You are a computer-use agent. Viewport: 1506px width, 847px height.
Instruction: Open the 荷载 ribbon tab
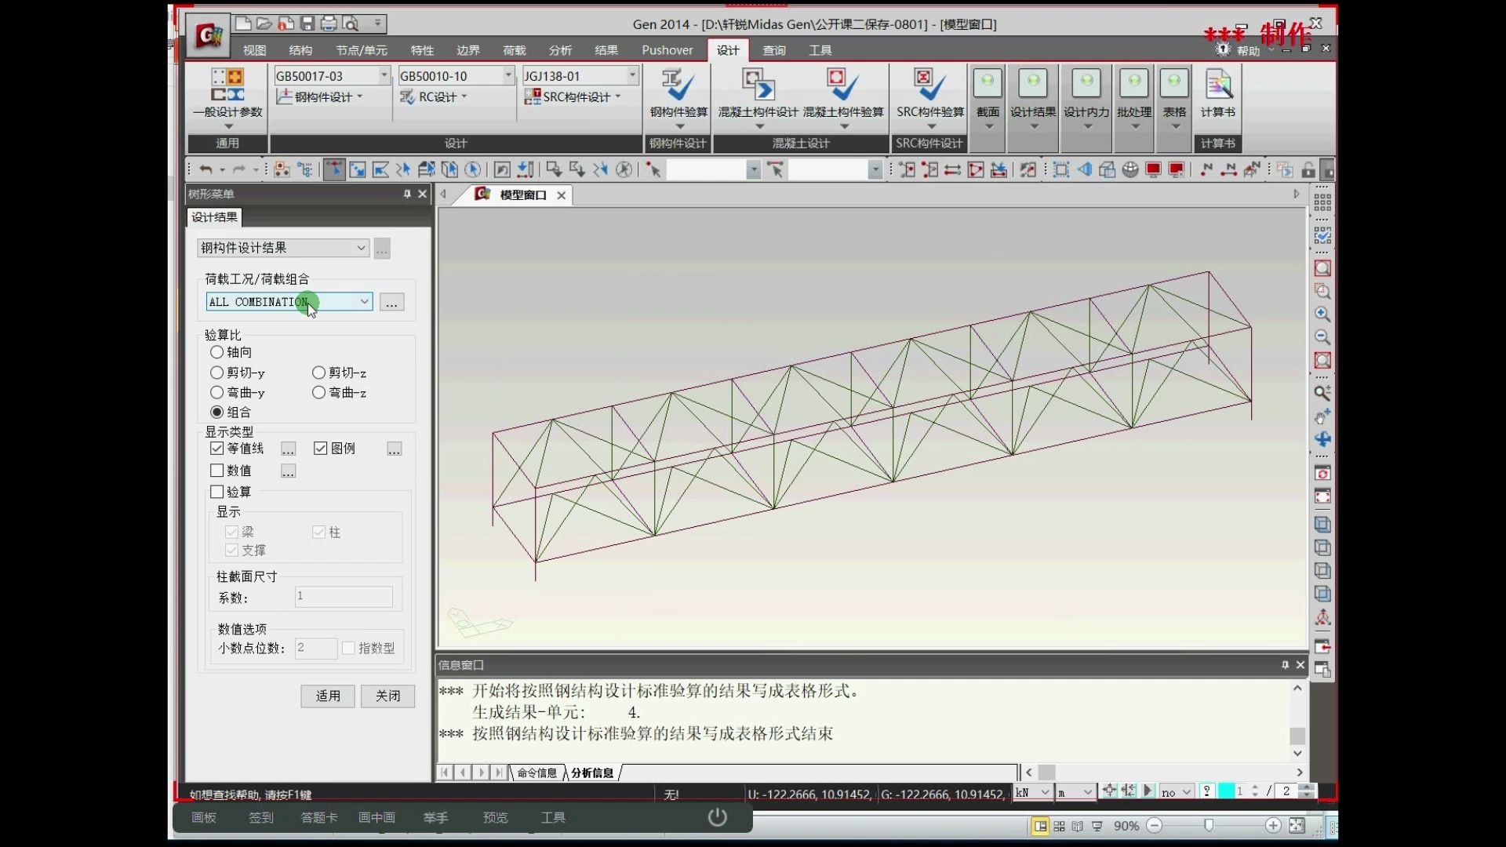tap(514, 50)
